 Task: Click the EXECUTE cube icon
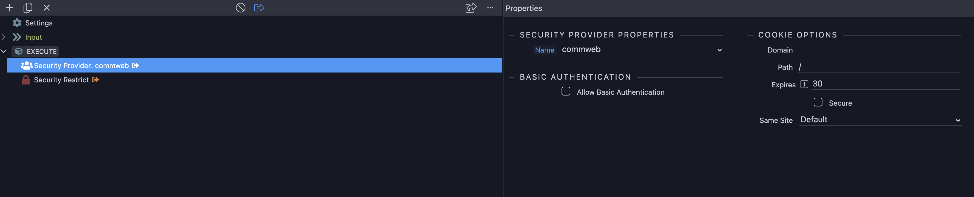19,51
